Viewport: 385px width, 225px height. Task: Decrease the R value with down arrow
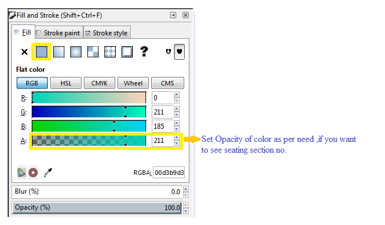coord(177,101)
